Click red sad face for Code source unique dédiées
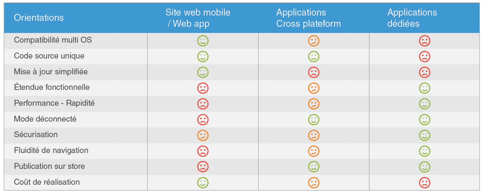 click(424, 57)
